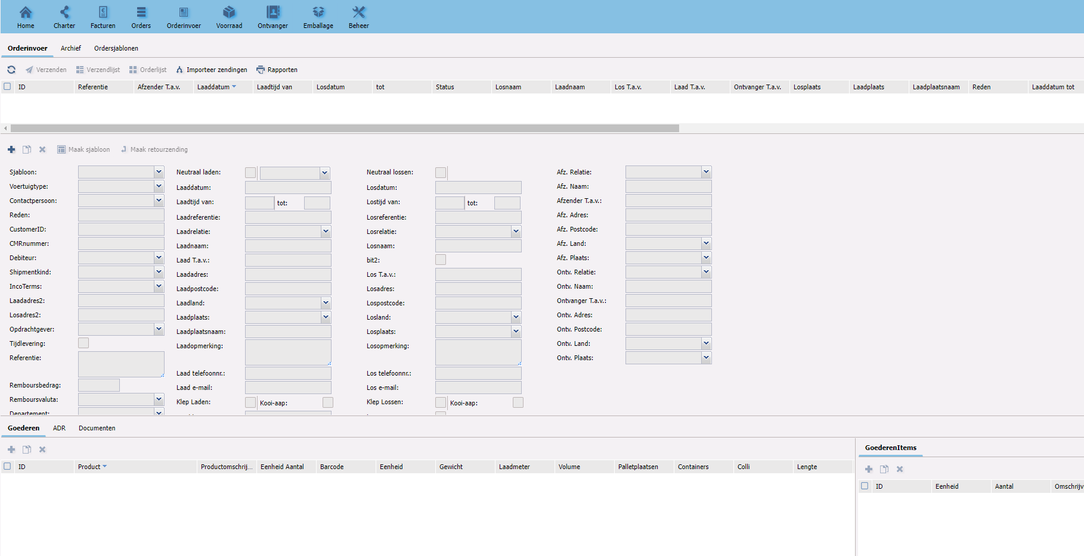This screenshot has height=556, width=1084.
Task: Switch to the Archief tab
Action: [x=70, y=48]
